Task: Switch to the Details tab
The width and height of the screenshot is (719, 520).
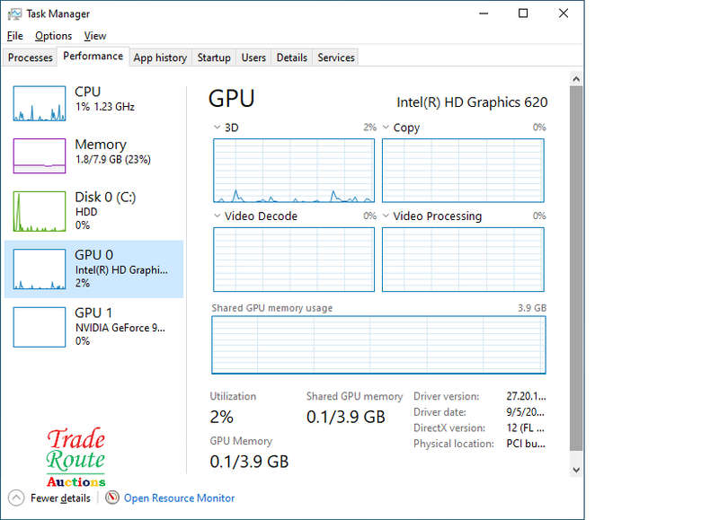Action: (291, 57)
